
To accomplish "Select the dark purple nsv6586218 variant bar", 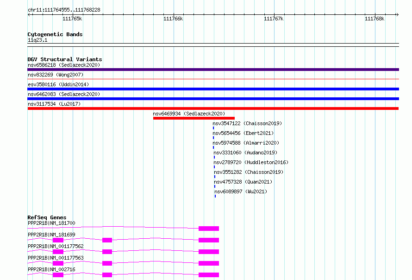I will (x=213, y=70).
